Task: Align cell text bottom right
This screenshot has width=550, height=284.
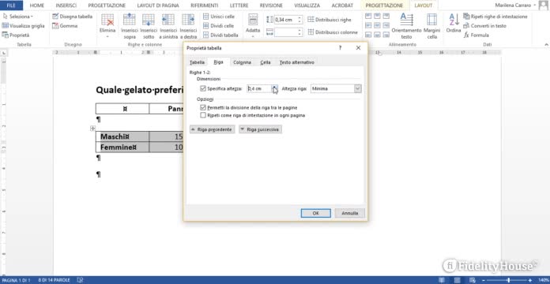Action: click(x=386, y=35)
